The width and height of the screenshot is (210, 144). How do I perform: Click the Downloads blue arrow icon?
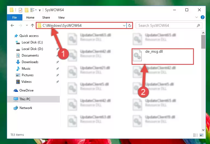(x=18, y=62)
